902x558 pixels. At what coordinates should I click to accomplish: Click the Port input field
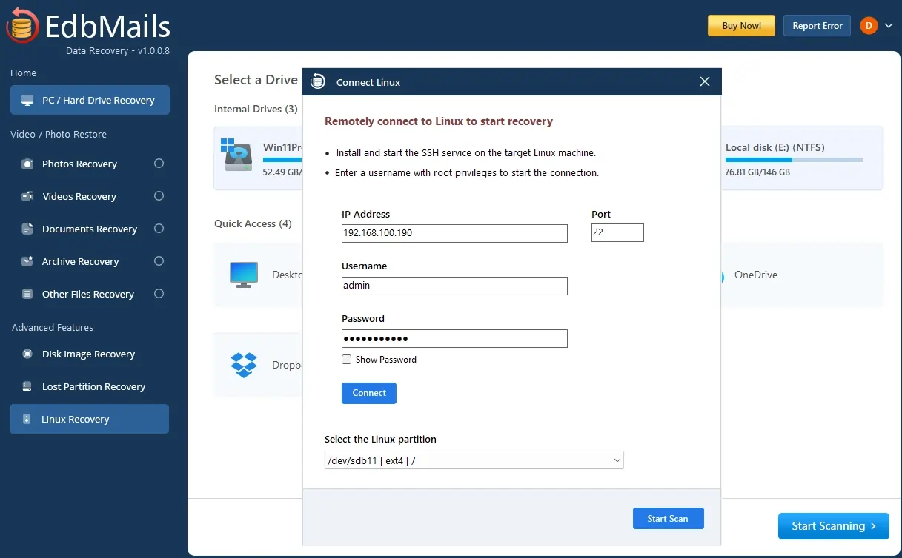click(x=617, y=233)
